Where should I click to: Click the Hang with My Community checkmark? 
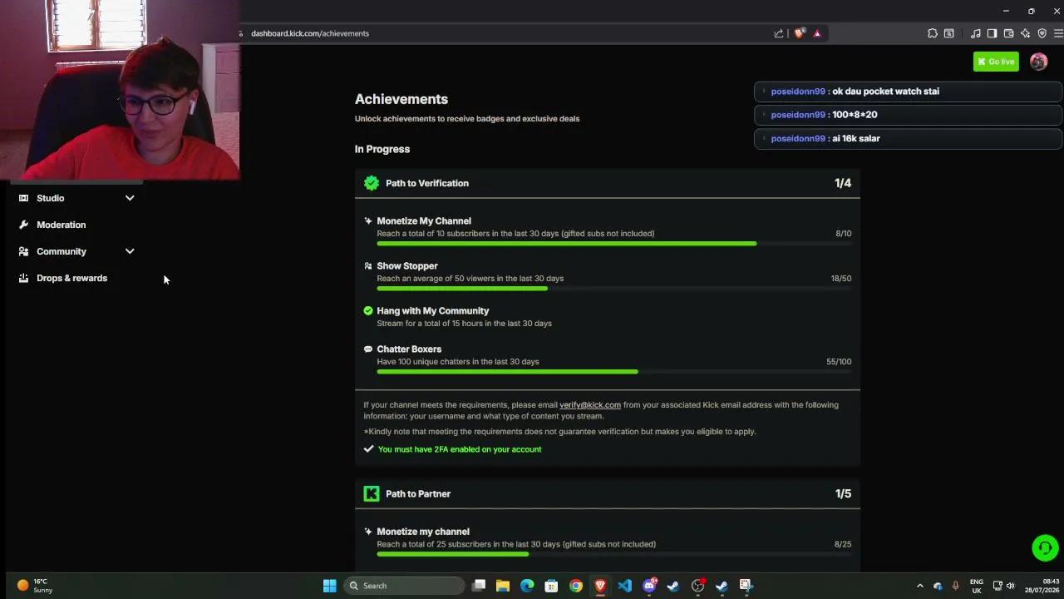(x=368, y=310)
